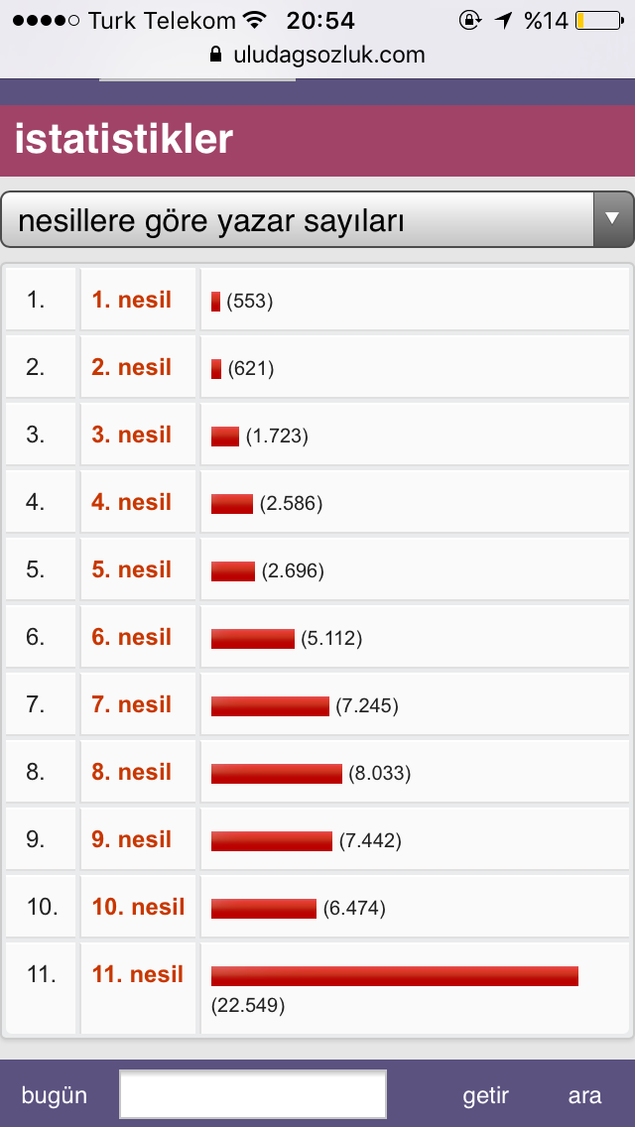Tap the battery icon in status bar
Image resolution: width=635 pixels, height=1127 pixels.
pyautogui.click(x=599, y=21)
